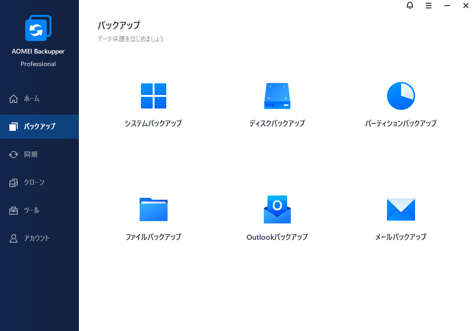Viewport: 472px width, 331px height.
Task: Click the ツール toolbox icon
Action: [x=13, y=210]
